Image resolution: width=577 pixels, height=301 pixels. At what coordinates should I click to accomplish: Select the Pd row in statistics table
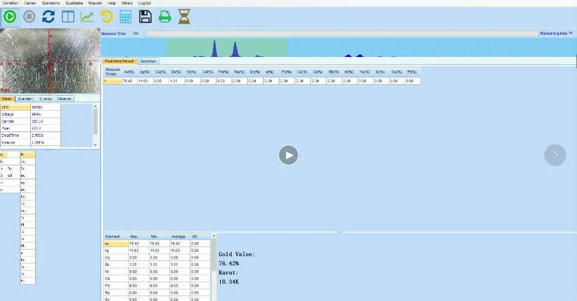(x=157, y=285)
